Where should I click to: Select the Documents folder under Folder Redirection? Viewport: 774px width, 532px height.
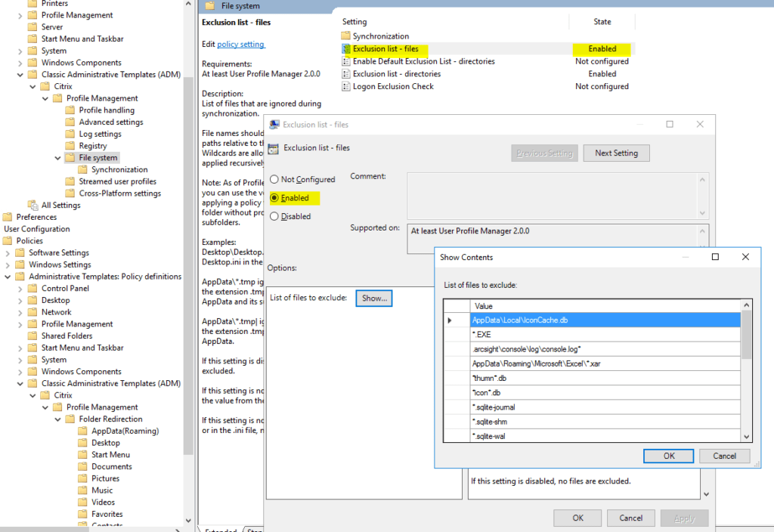(x=109, y=466)
